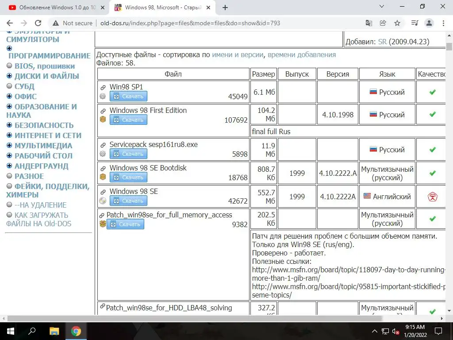Close the Windows 98 old-dos tab

point(208,8)
